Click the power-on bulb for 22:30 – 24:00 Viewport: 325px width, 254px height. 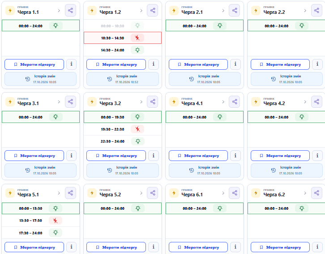point(137,141)
